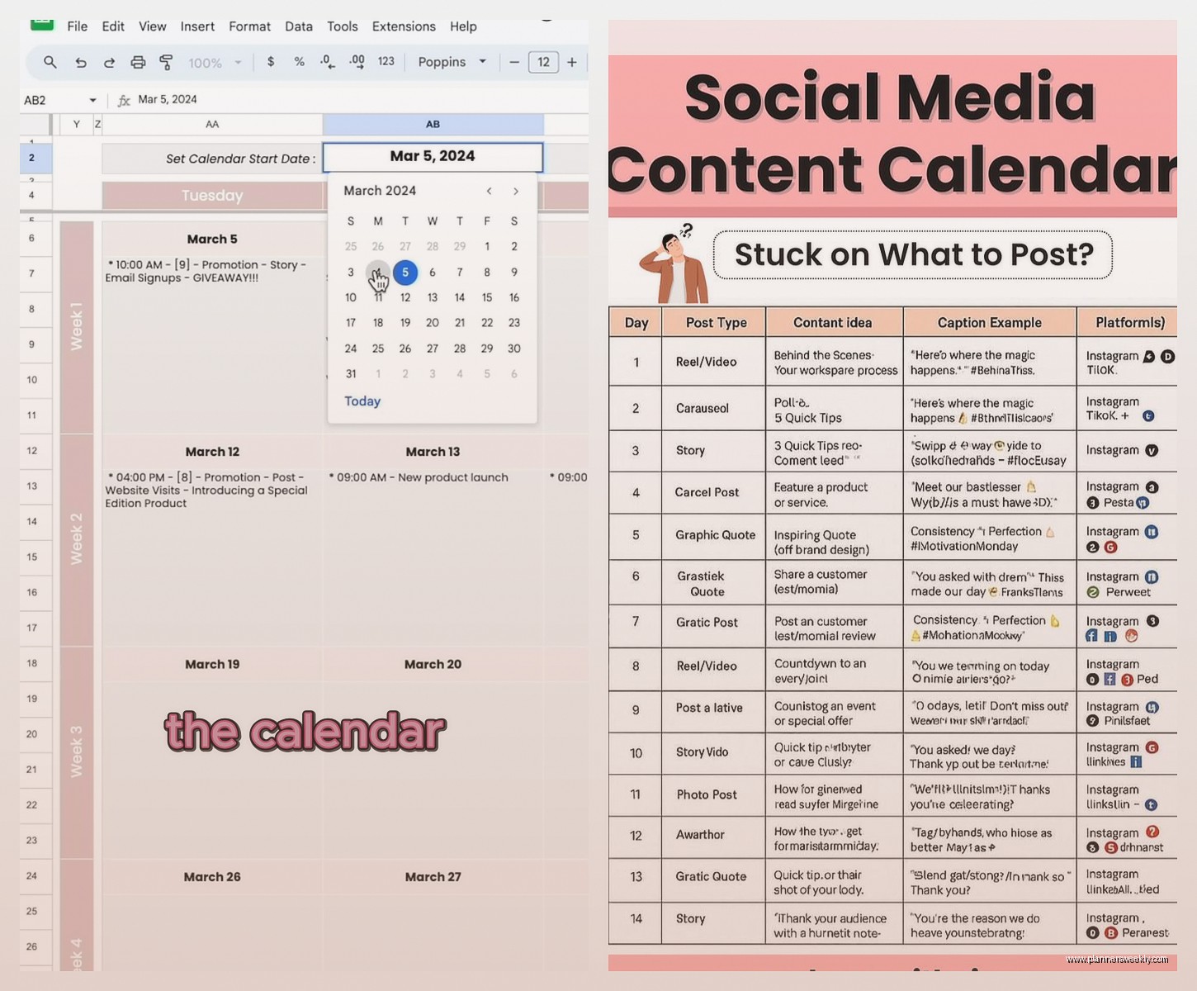Undo the last action
The image size is (1197, 991).
tap(80, 62)
